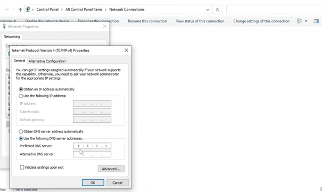This screenshot has width=322, height=192.
Task: Close the Ethernet Properties window
Action: (x=105, y=26)
